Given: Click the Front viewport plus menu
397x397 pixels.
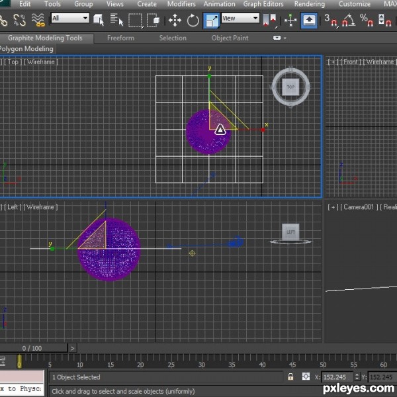Looking at the screenshot, I should click(333, 62).
